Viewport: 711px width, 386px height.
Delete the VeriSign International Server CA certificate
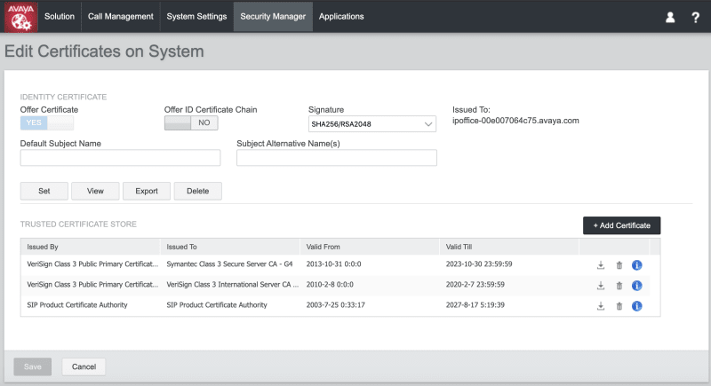point(619,286)
